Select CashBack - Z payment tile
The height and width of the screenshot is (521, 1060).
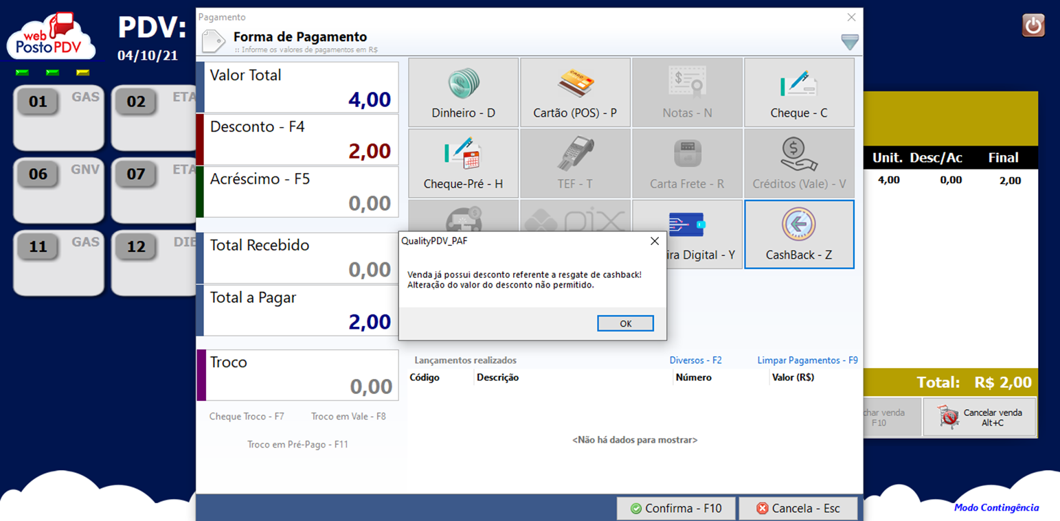799,234
